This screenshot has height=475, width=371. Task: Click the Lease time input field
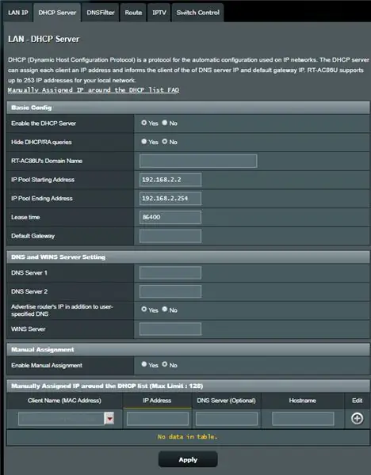click(170, 217)
